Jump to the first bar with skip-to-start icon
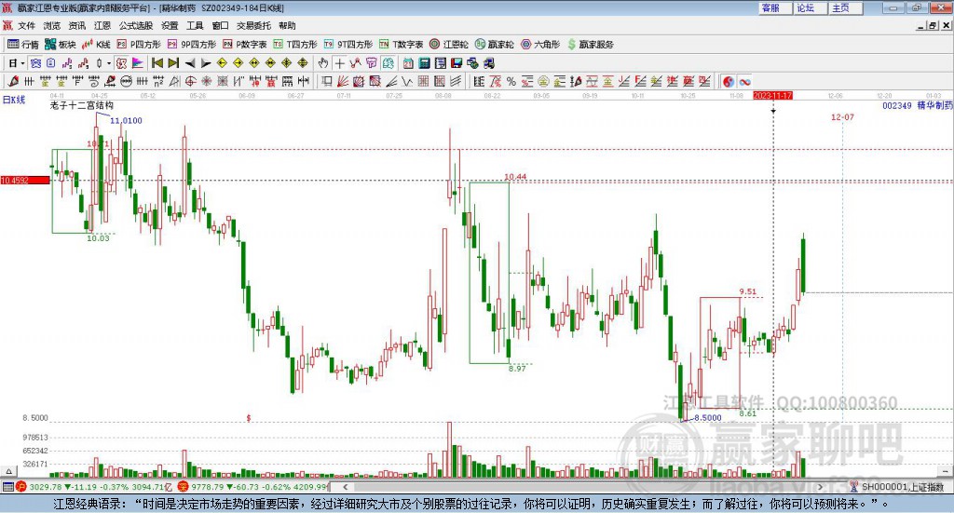This screenshot has height=513, width=954. tap(157, 63)
